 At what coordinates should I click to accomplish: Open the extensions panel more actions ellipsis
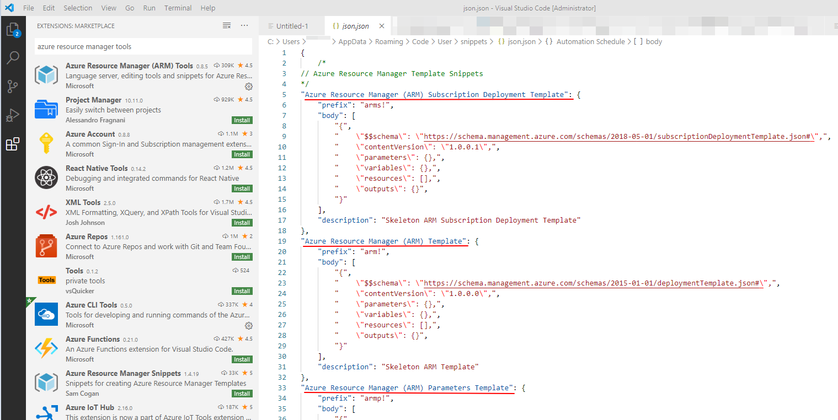pos(244,26)
